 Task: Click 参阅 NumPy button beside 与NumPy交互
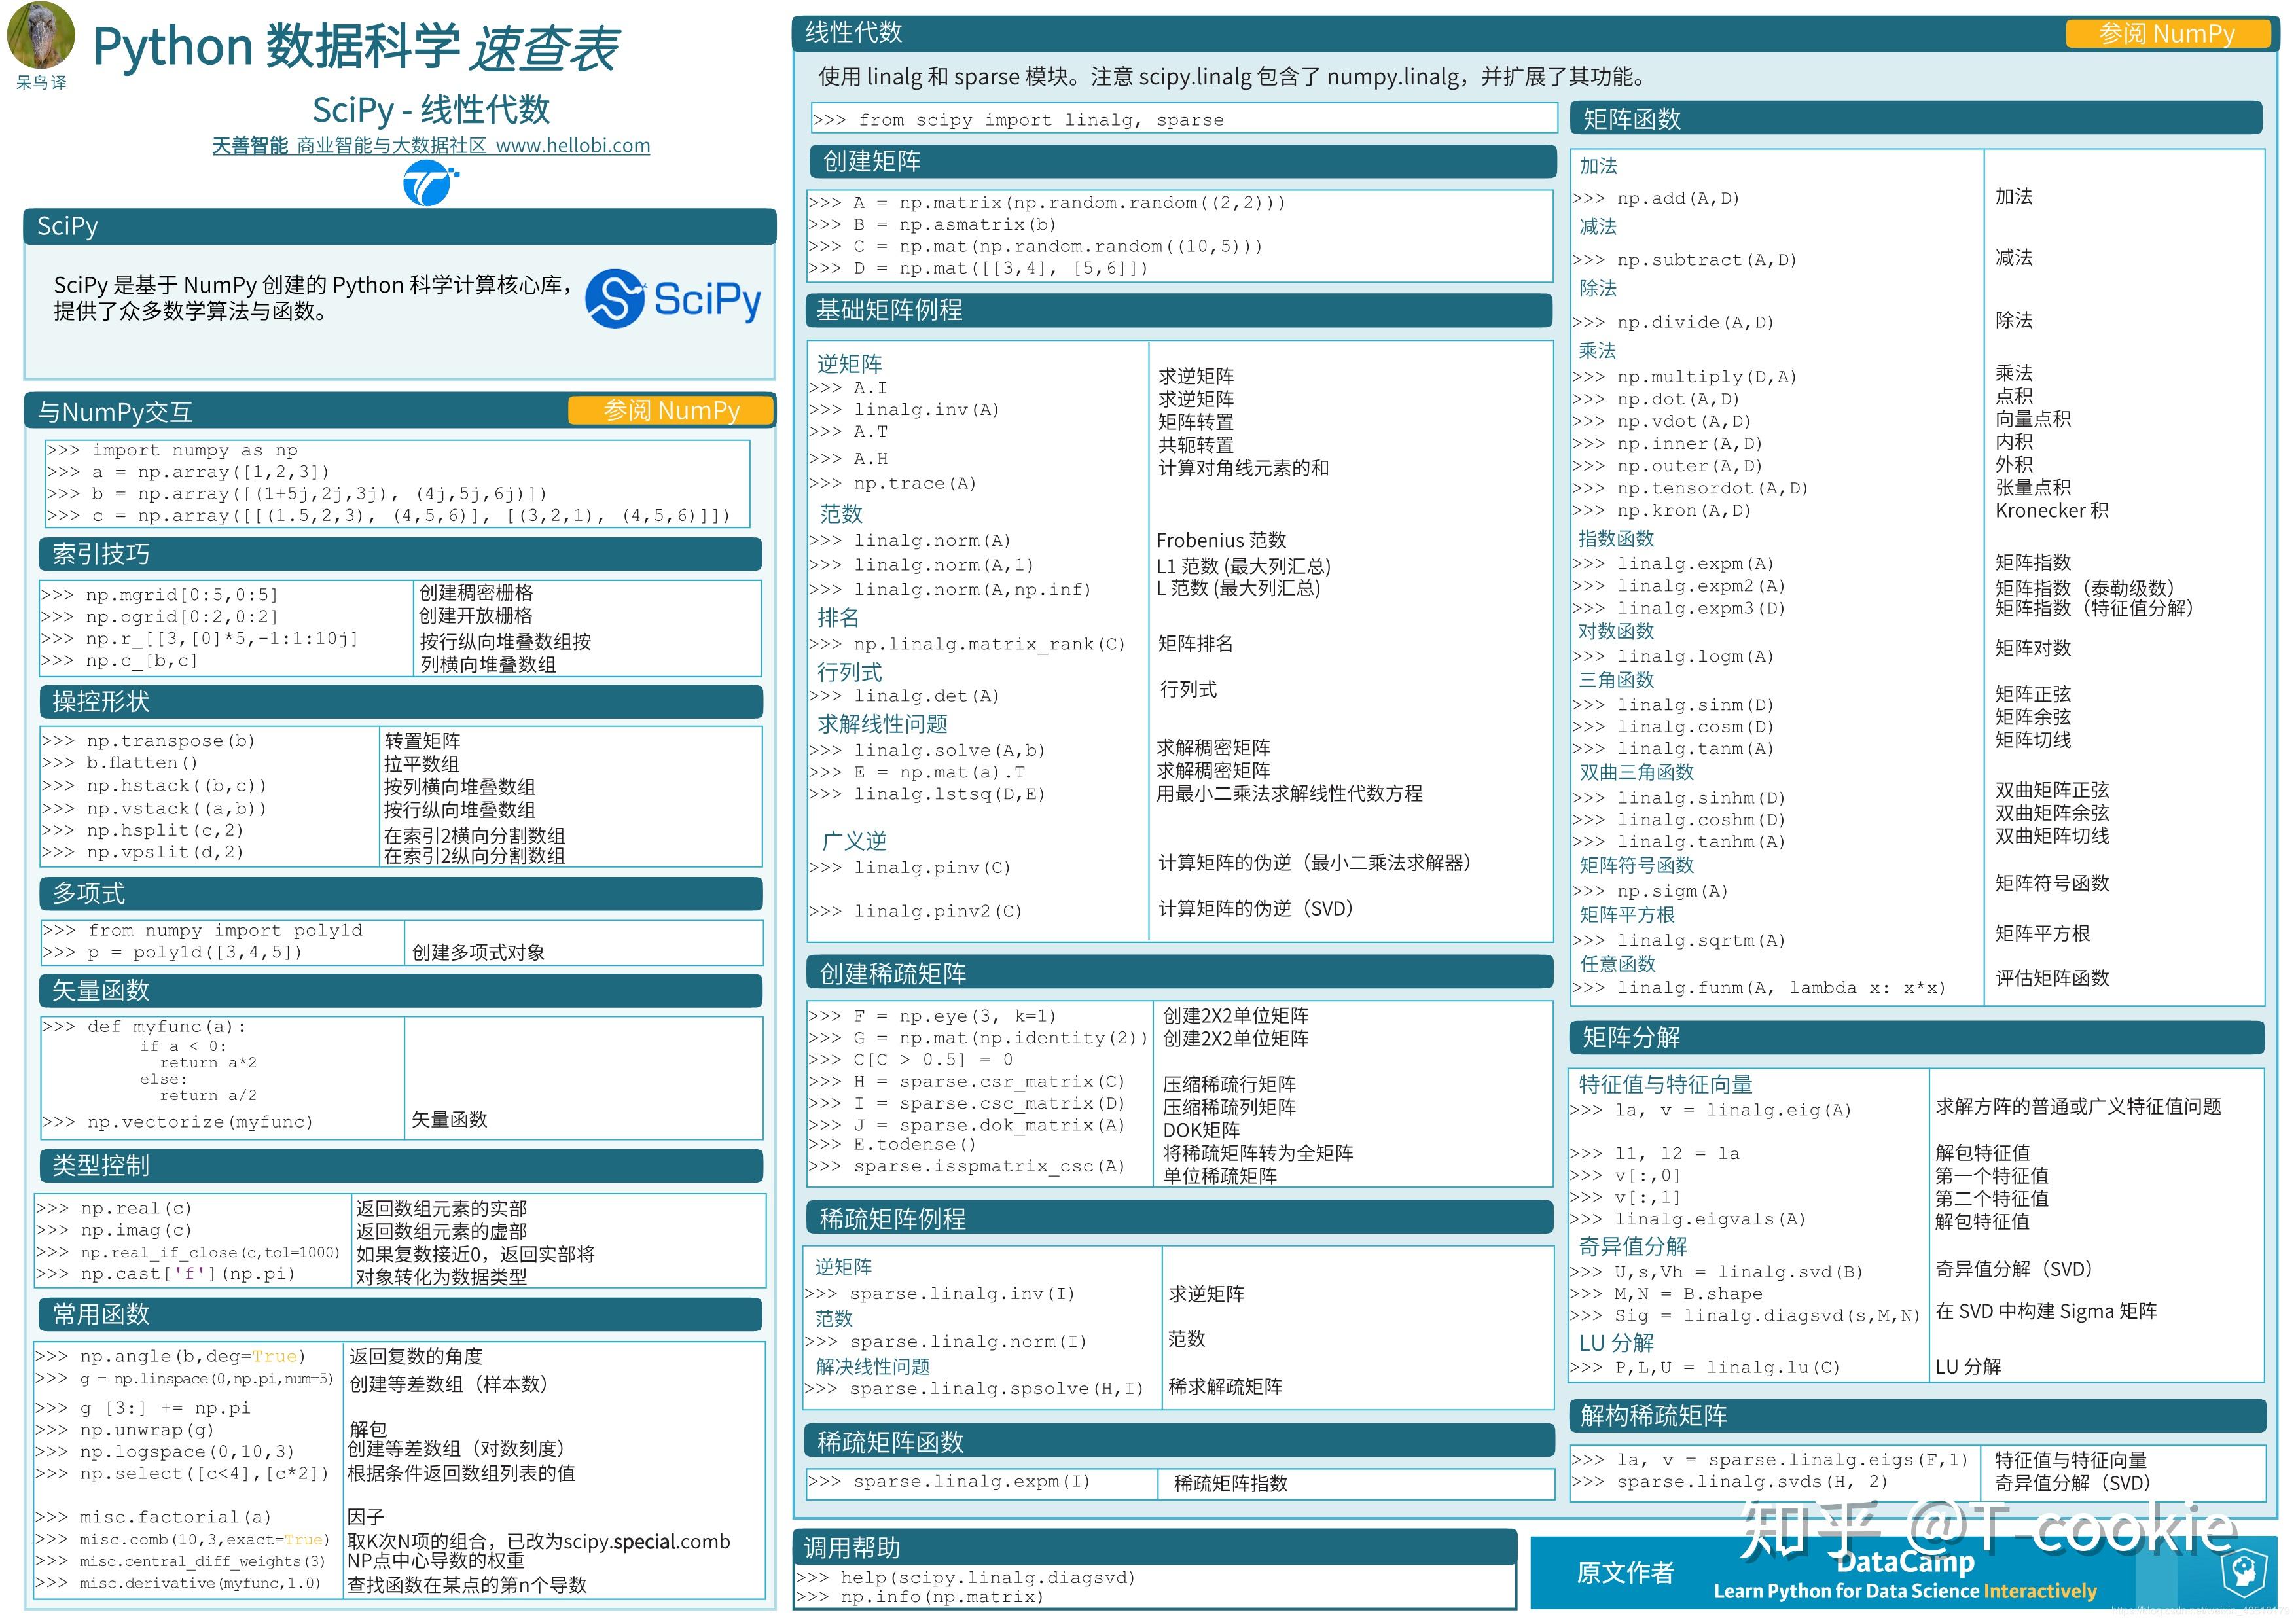coord(671,411)
